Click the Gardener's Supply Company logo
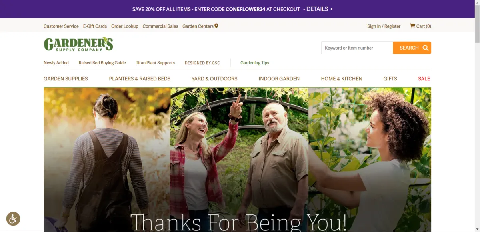 tap(78, 44)
